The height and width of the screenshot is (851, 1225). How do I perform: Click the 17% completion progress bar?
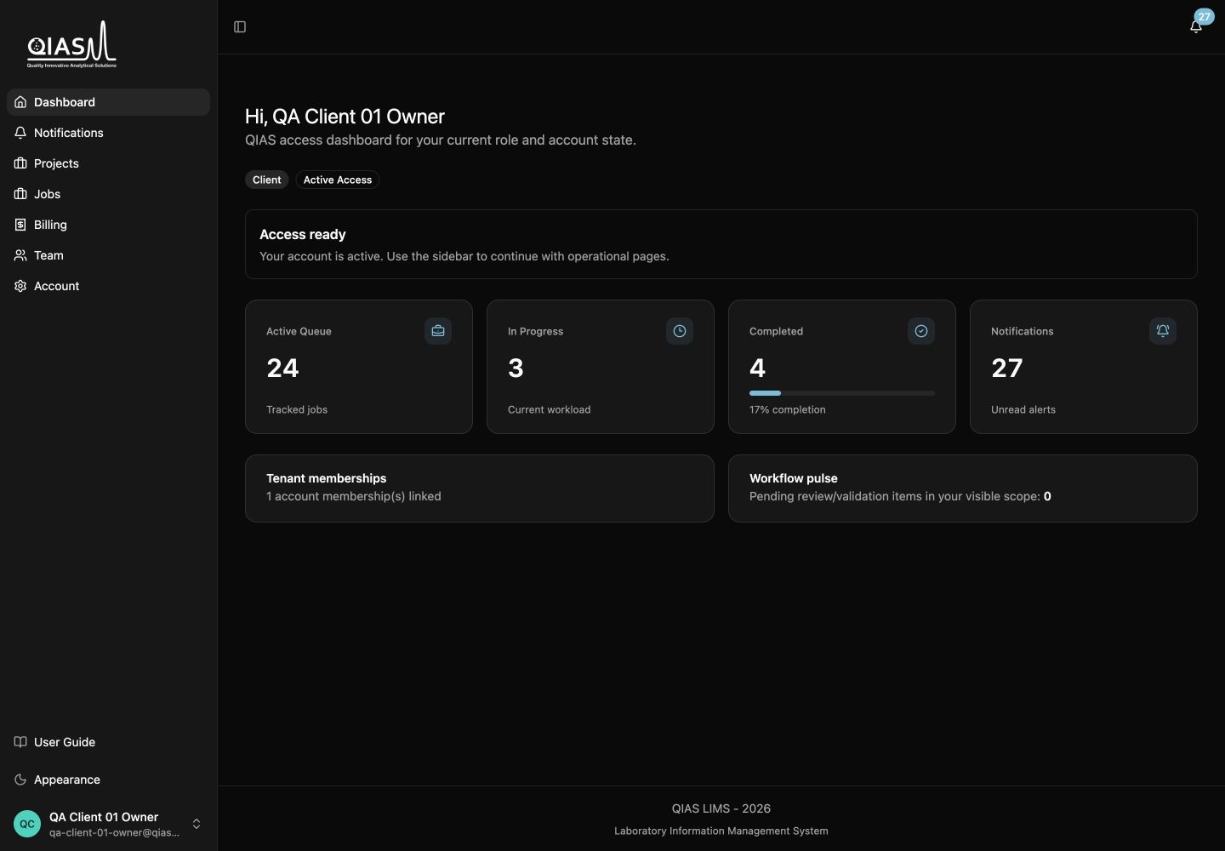click(x=842, y=393)
